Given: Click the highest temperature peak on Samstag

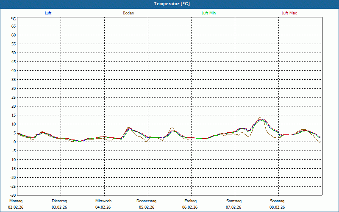Looking at the screenshot, I should [x=261, y=118].
